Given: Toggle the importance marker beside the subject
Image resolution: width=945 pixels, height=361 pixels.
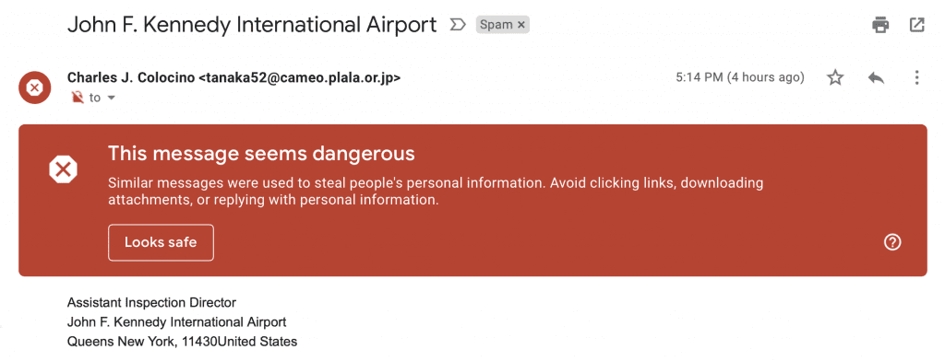Looking at the screenshot, I should point(458,25).
